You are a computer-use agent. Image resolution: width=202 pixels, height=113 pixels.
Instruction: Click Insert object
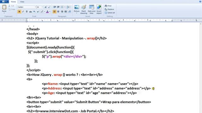coord(99,9)
